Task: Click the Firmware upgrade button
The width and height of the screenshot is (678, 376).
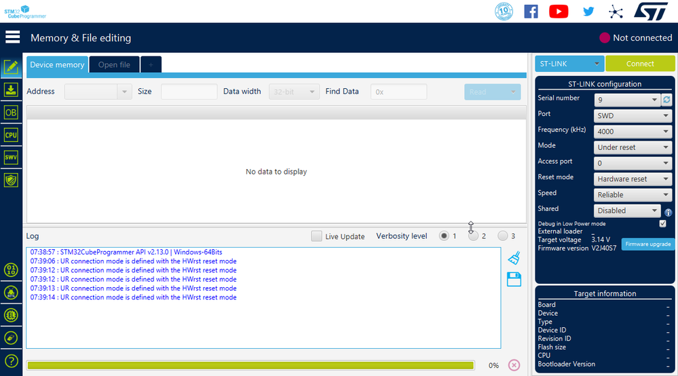Action: click(x=647, y=244)
